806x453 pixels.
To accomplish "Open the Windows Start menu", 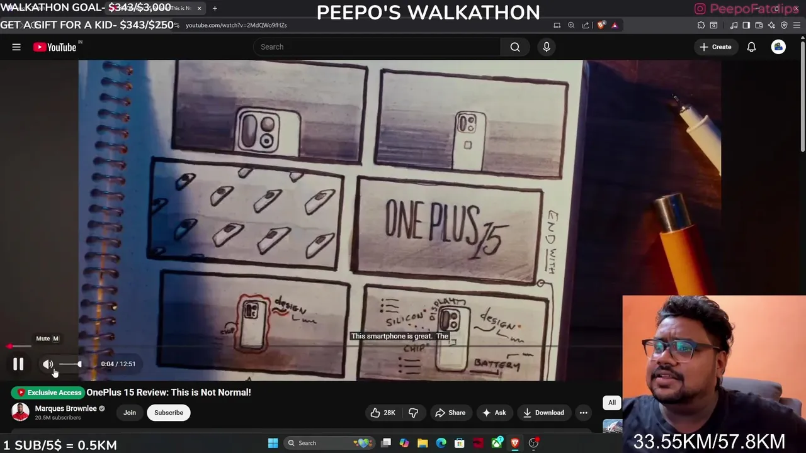I will [273, 443].
